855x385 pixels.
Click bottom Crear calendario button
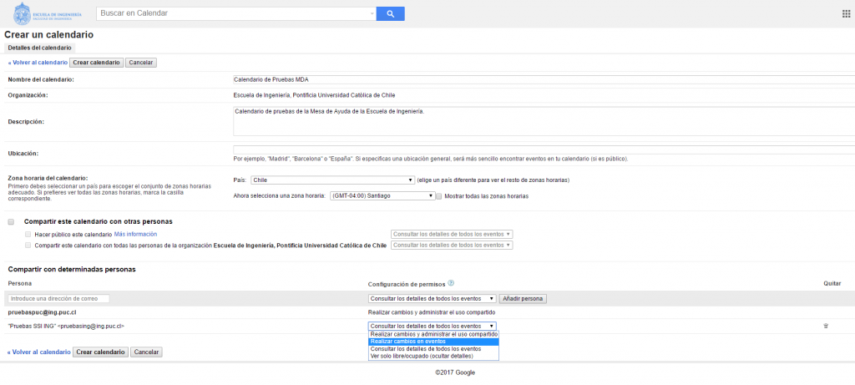point(101,352)
